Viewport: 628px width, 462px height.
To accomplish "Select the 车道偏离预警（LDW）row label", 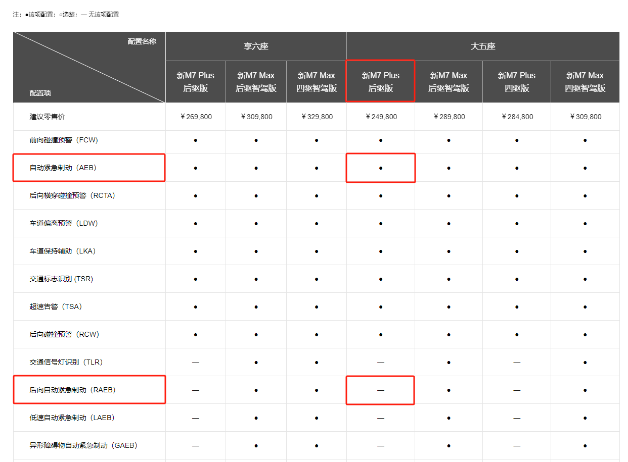I will click(x=64, y=223).
